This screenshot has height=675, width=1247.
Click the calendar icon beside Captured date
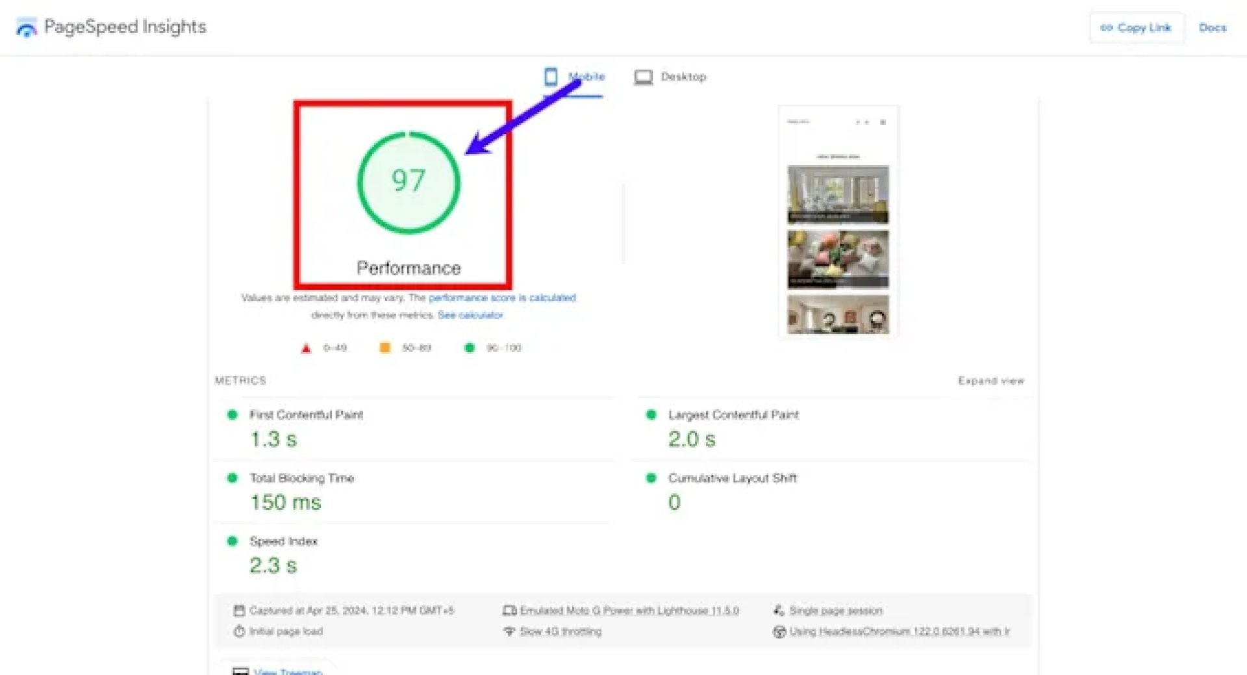click(x=239, y=611)
